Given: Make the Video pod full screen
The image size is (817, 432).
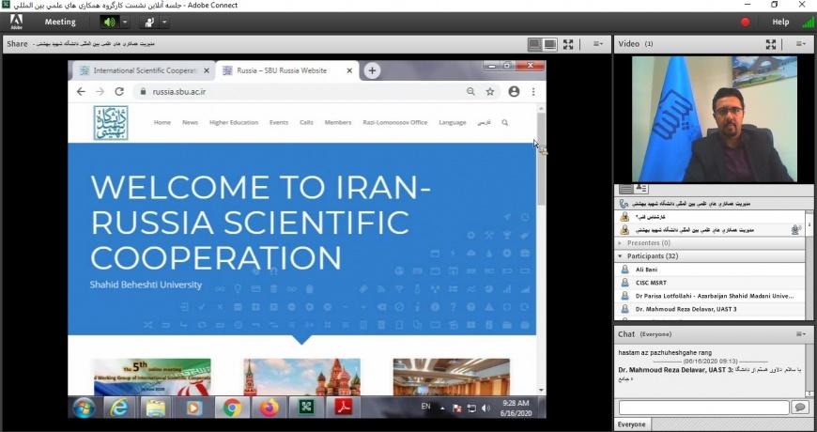Looking at the screenshot, I should (771, 44).
